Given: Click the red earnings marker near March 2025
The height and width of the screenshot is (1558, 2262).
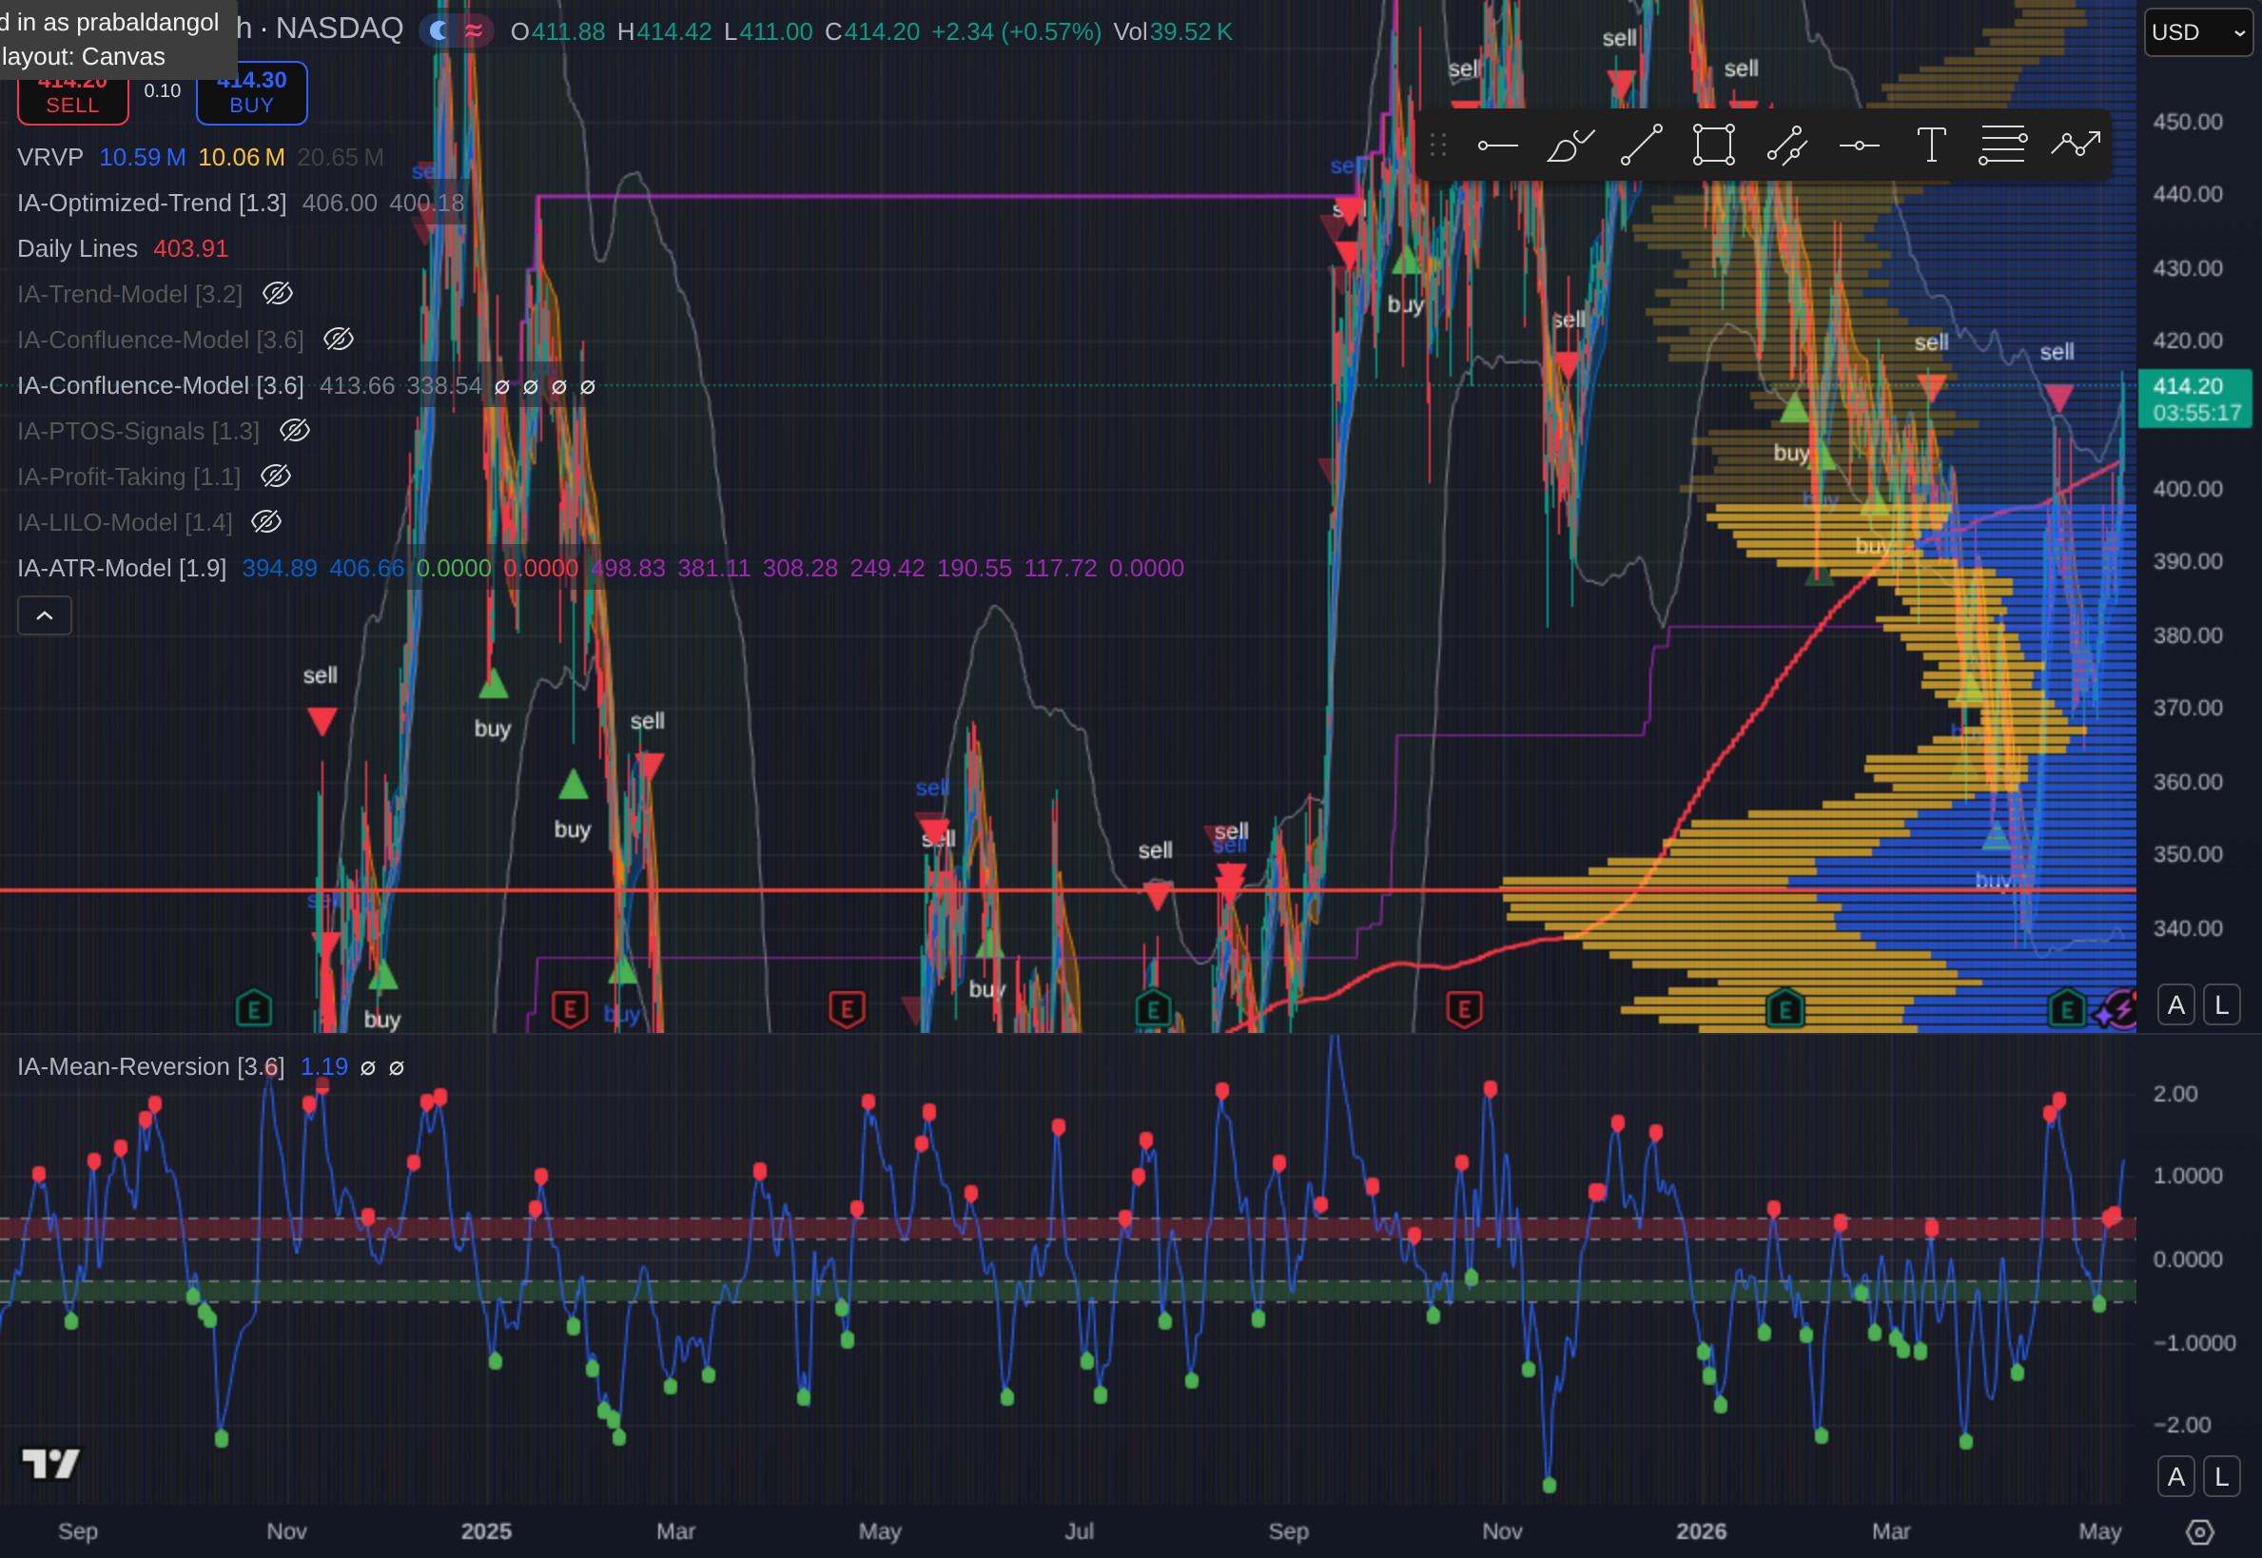Looking at the screenshot, I should tap(570, 1009).
